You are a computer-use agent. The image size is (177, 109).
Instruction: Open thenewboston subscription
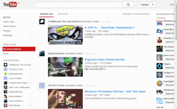pyautogui.click(x=15, y=96)
